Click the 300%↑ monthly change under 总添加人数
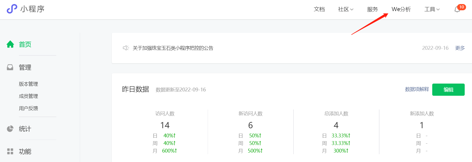Image resolution: width=472 pixels, height=162 pixels. pyautogui.click(x=341, y=151)
